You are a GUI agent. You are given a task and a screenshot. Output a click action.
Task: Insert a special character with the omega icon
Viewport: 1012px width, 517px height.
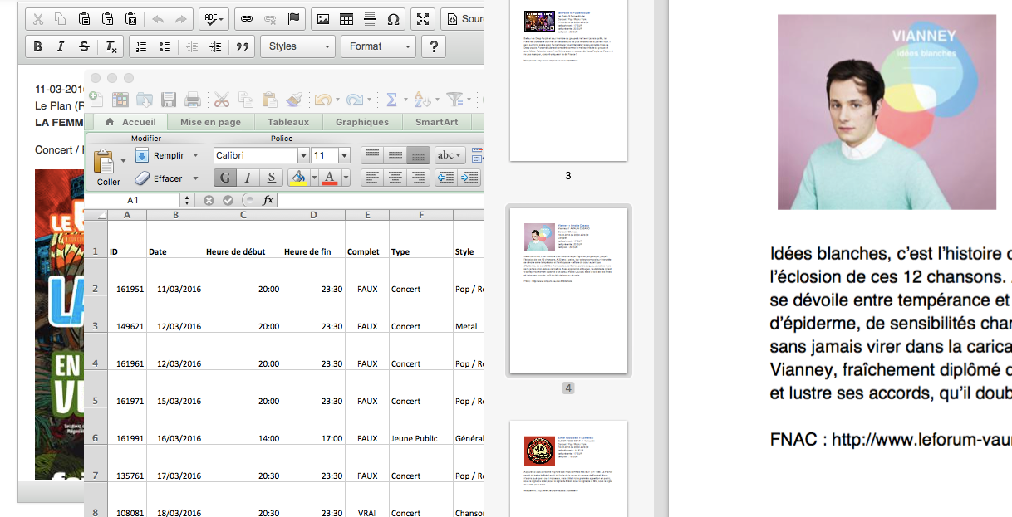(394, 18)
